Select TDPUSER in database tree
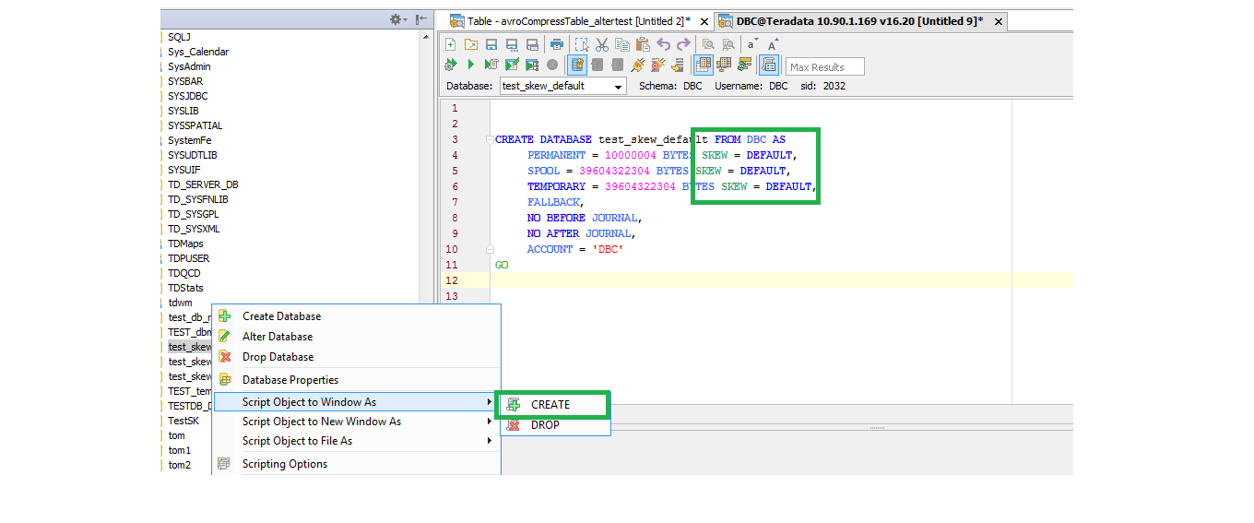The width and height of the screenshot is (1254, 523). [189, 258]
